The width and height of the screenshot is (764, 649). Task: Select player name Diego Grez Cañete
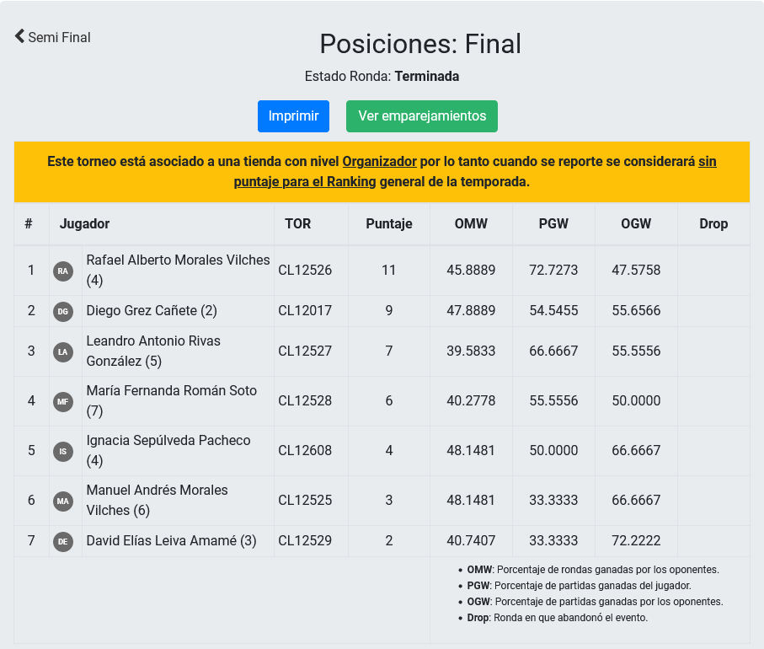click(x=152, y=311)
